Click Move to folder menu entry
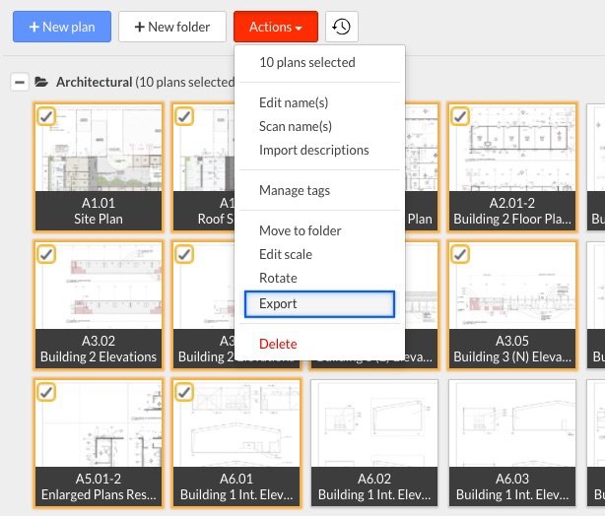Screen dimensions: 605x516 coord(300,230)
